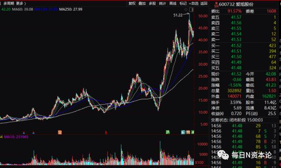Click the 现价 41.52 current price

pyautogui.click(x=236, y=74)
